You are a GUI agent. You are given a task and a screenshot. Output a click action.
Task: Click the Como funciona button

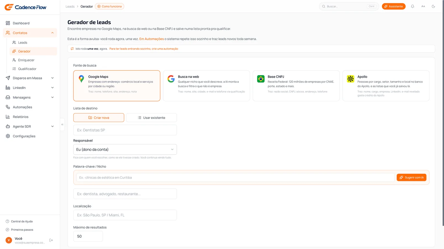(109, 6)
